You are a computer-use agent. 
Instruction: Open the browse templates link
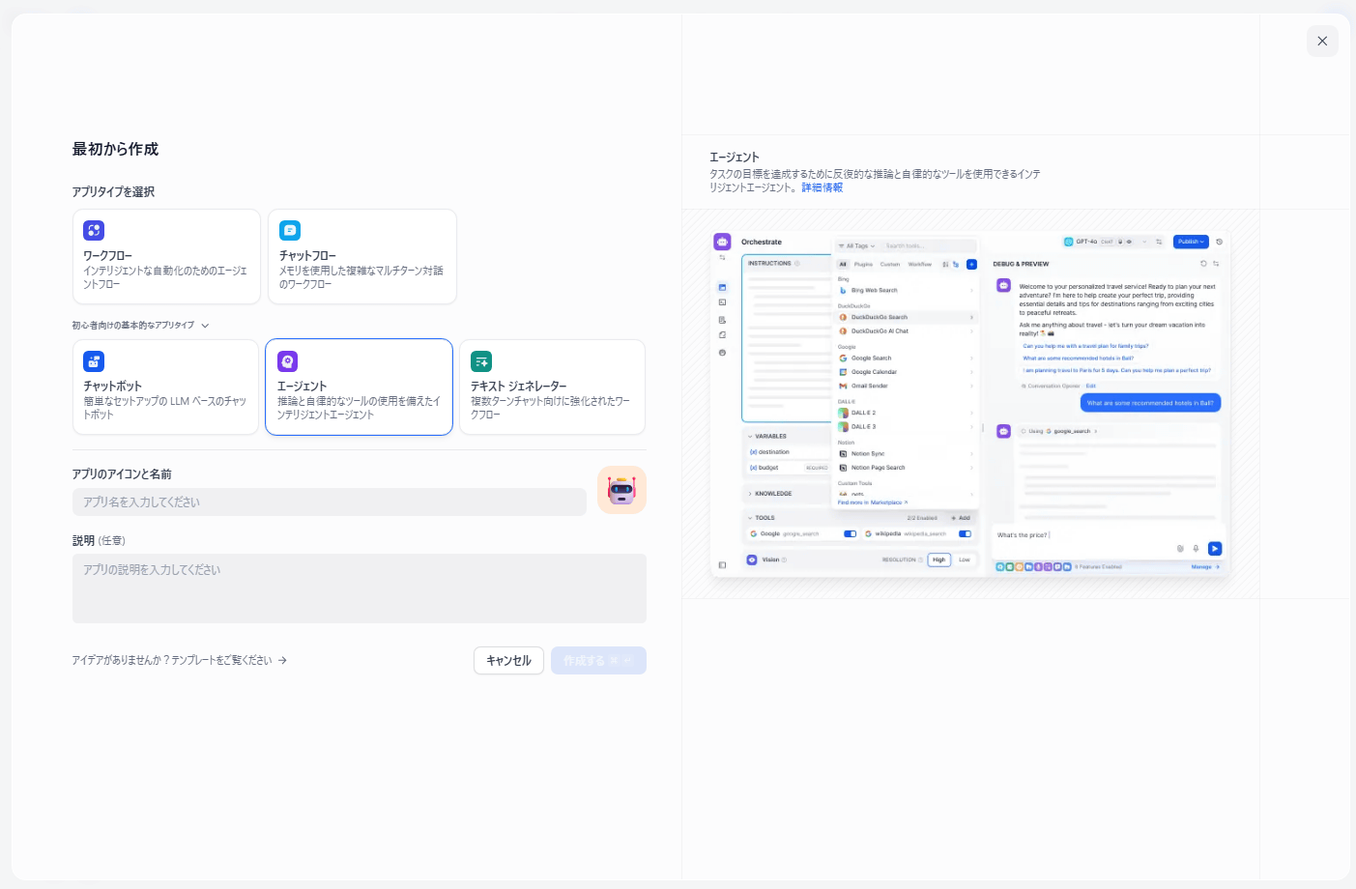179,661
